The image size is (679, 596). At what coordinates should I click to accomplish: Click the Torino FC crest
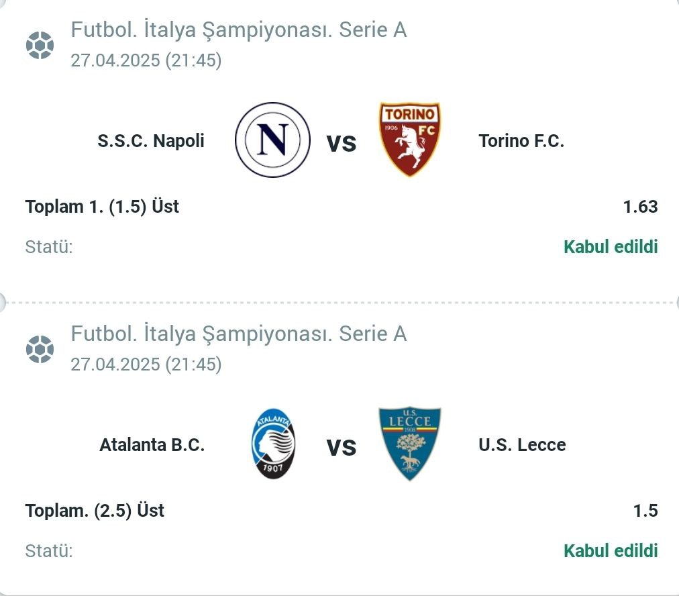(x=410, y=140)
